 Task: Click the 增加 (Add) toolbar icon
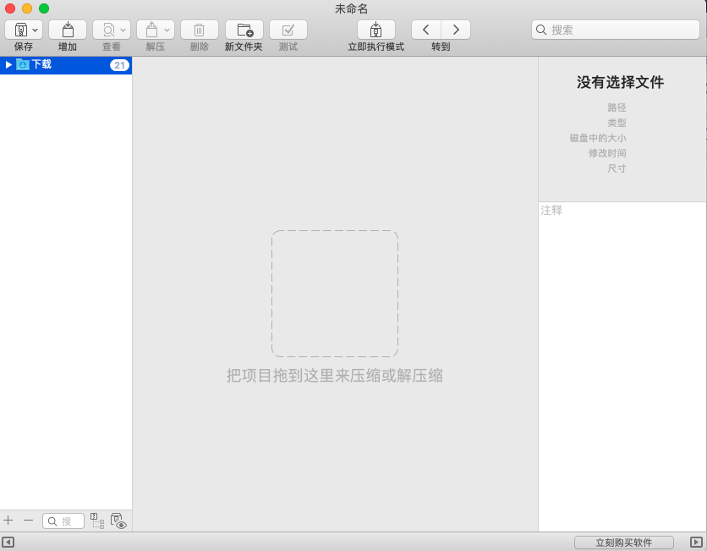[x=68, y=30]
